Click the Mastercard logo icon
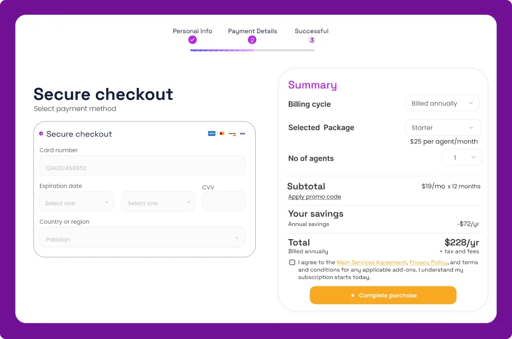 tap(222, 134)
